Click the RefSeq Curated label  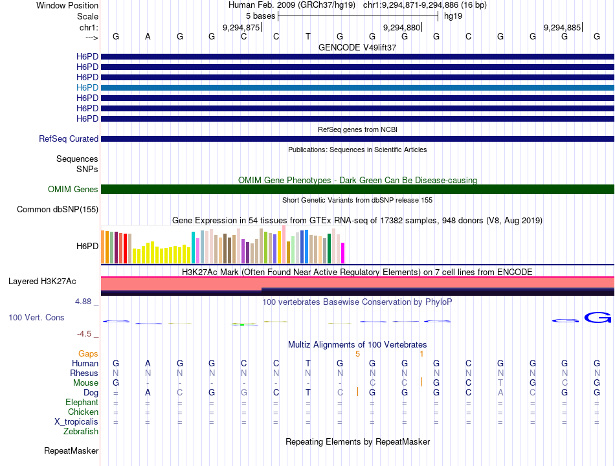click(x=69, y=139)
